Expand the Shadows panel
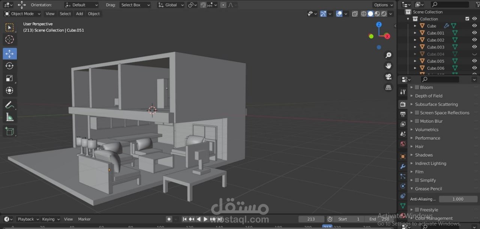Image resolution: width=480 pixels, height=229 pixels. pyautogui.click(x=423, y=155)
